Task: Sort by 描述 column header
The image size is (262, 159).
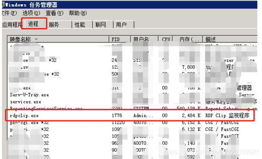Action: pos(230,39)
